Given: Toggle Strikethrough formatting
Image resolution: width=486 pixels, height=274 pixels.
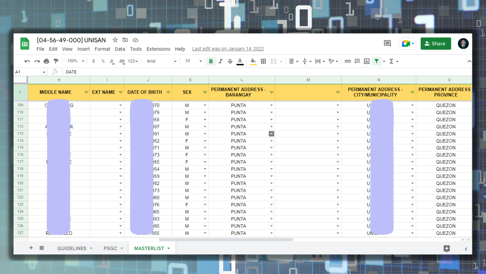Looking at the screenshot, I should point(230,61).
